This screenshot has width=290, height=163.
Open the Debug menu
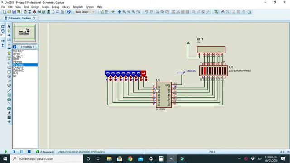[x=55, y=7]
